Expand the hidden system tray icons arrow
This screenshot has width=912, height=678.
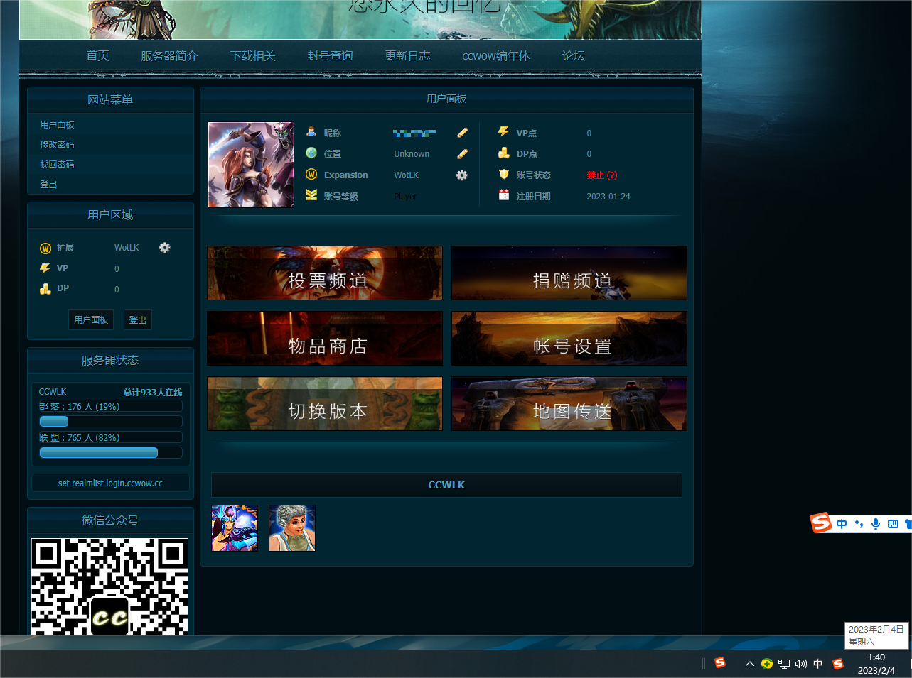(x=749, y=664)
